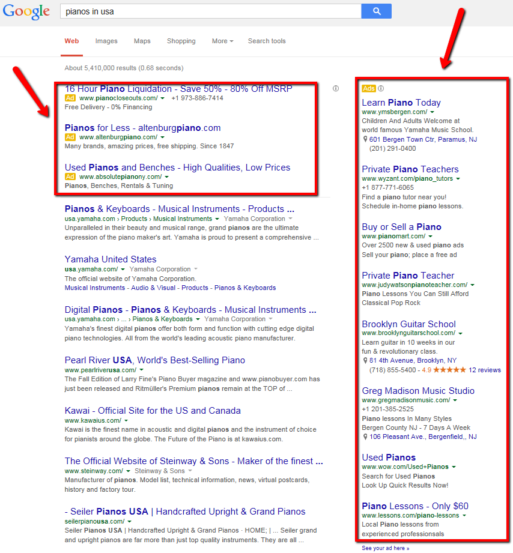Click the Ad badge for absolutepianony.com

coord(70,177)
